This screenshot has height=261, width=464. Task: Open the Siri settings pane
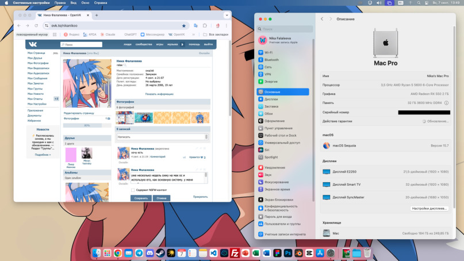267,149
